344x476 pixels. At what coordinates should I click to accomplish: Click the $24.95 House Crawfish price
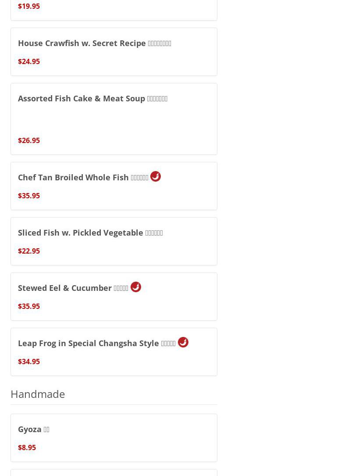(x=29, y=61)
